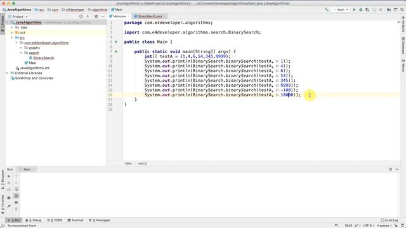The height and width of the screenshot is (228, 406).
Task: Collapse com.e4developer.algorithms package
Action: coord(16,42)
